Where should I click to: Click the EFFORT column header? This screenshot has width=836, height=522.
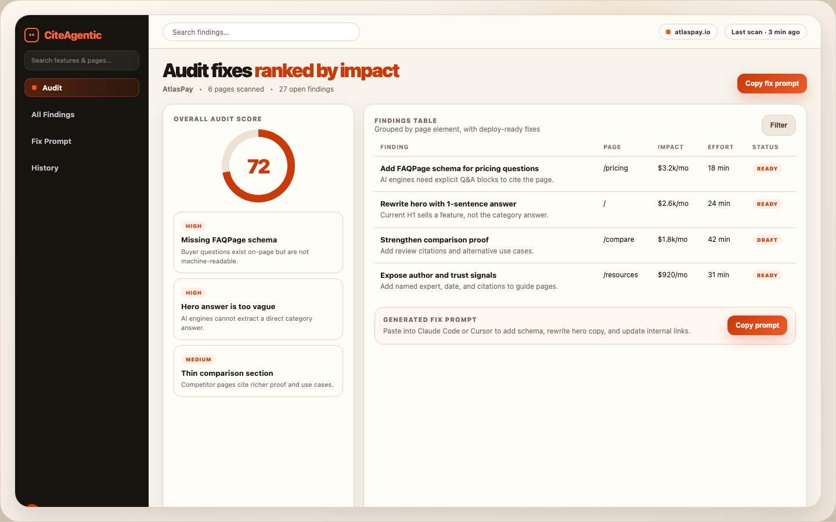click(720, 147)
